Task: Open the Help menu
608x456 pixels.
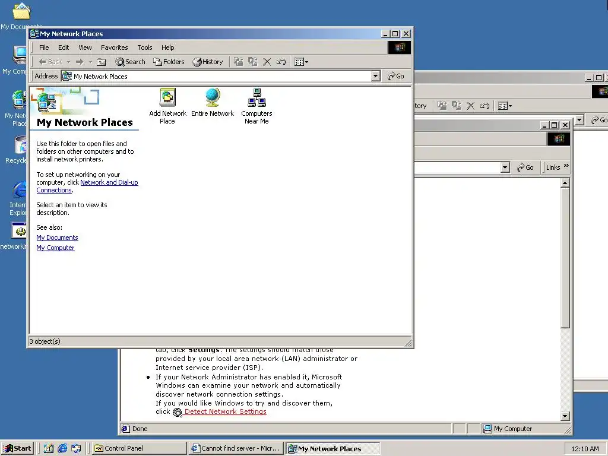Action: pos(168,47)
